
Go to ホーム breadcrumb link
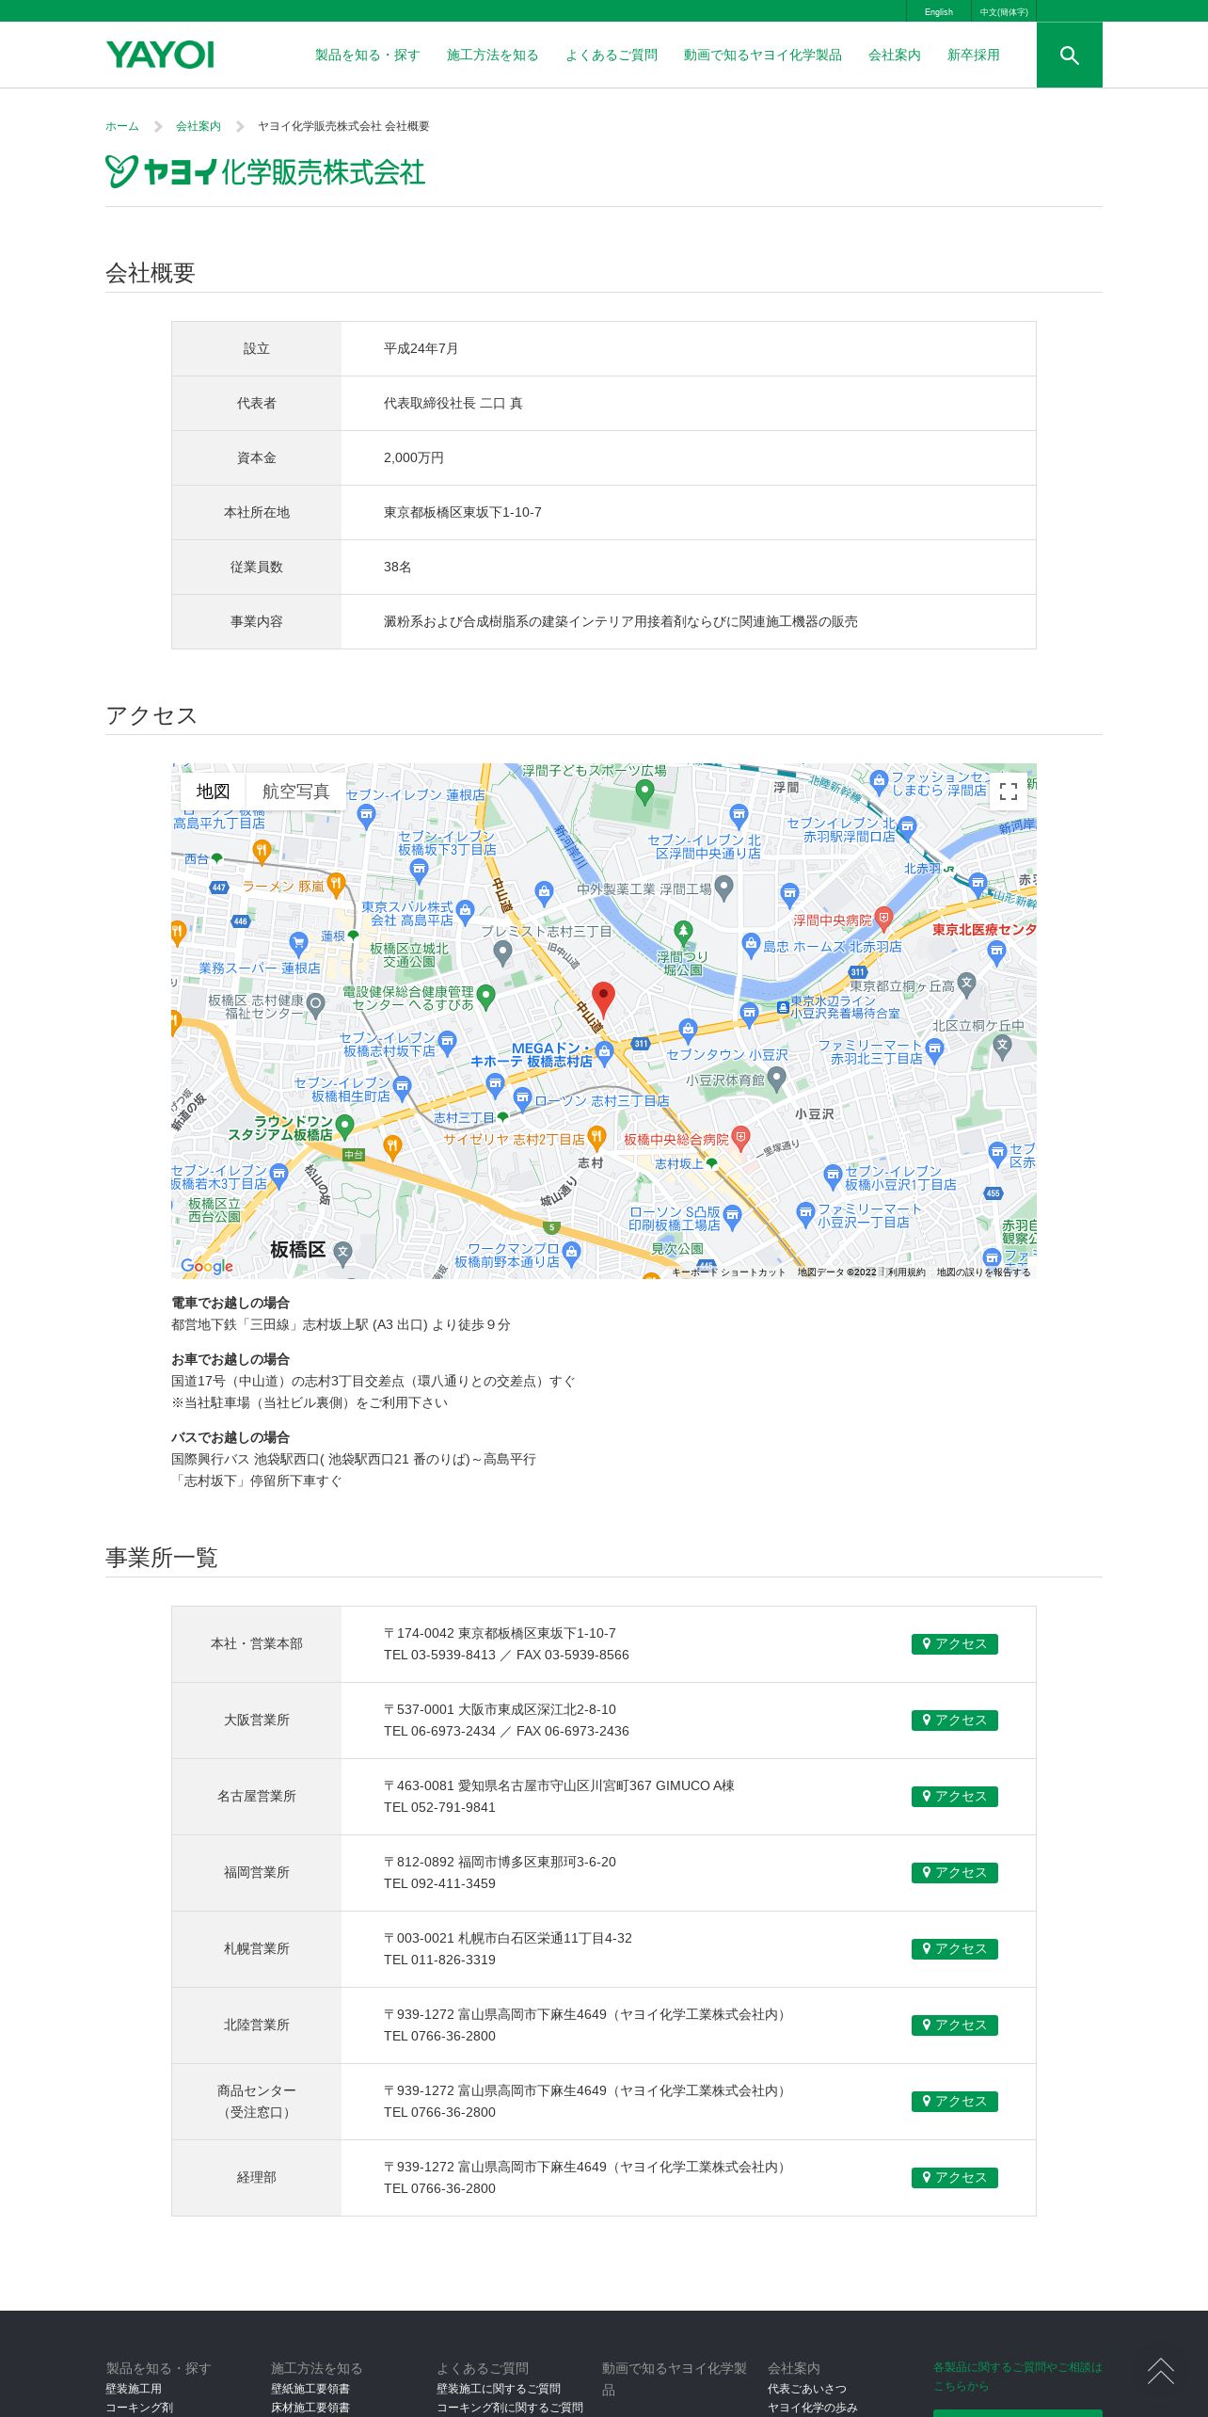[122, 126]
